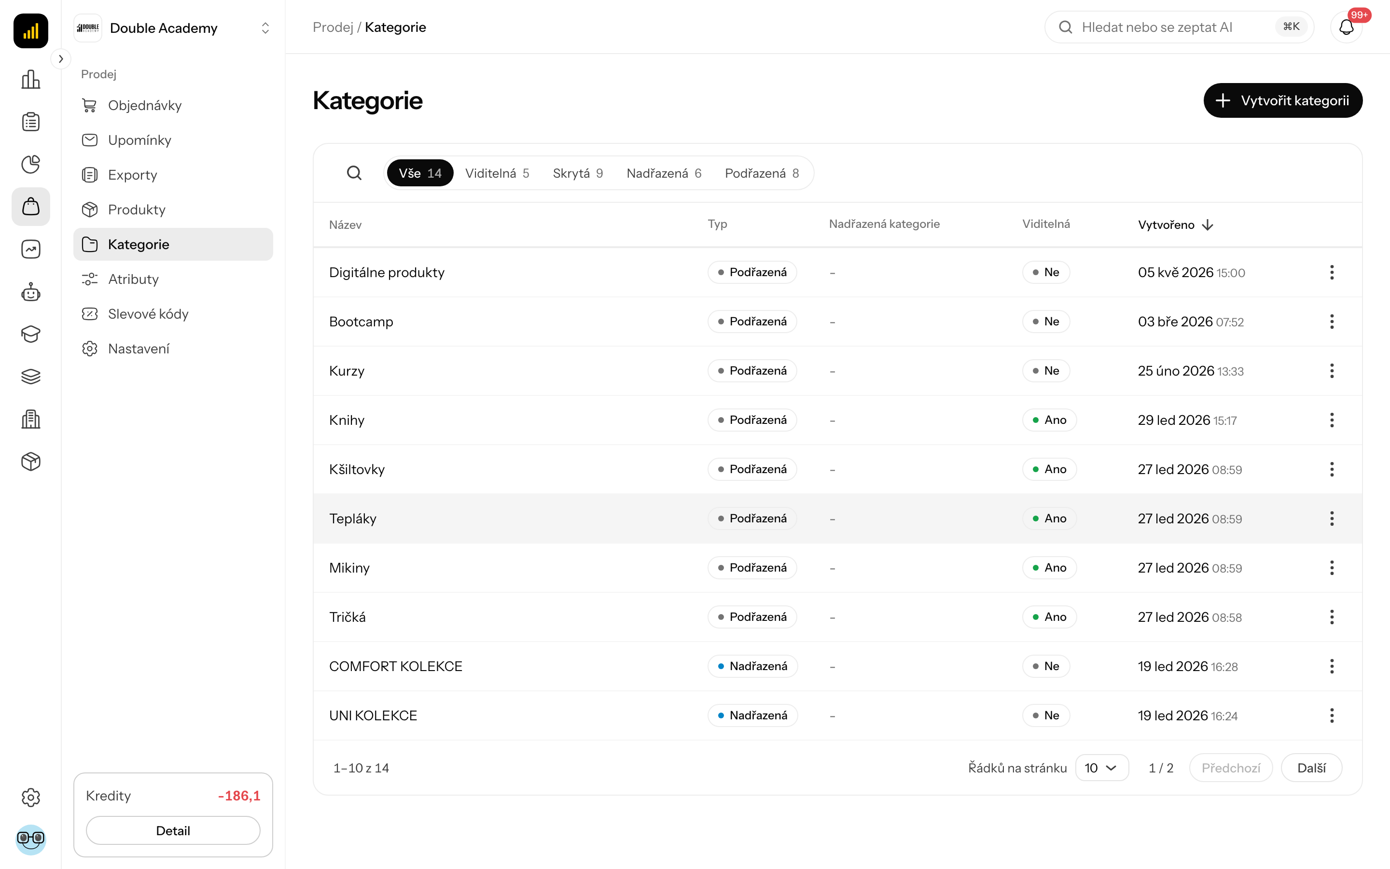Open three-dot menu for Knihy row

tap(1332, 420)
